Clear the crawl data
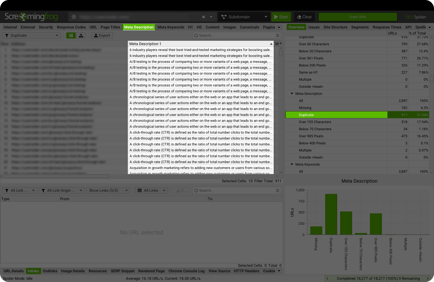Viewport: 434px width, 282px height. 304,17
